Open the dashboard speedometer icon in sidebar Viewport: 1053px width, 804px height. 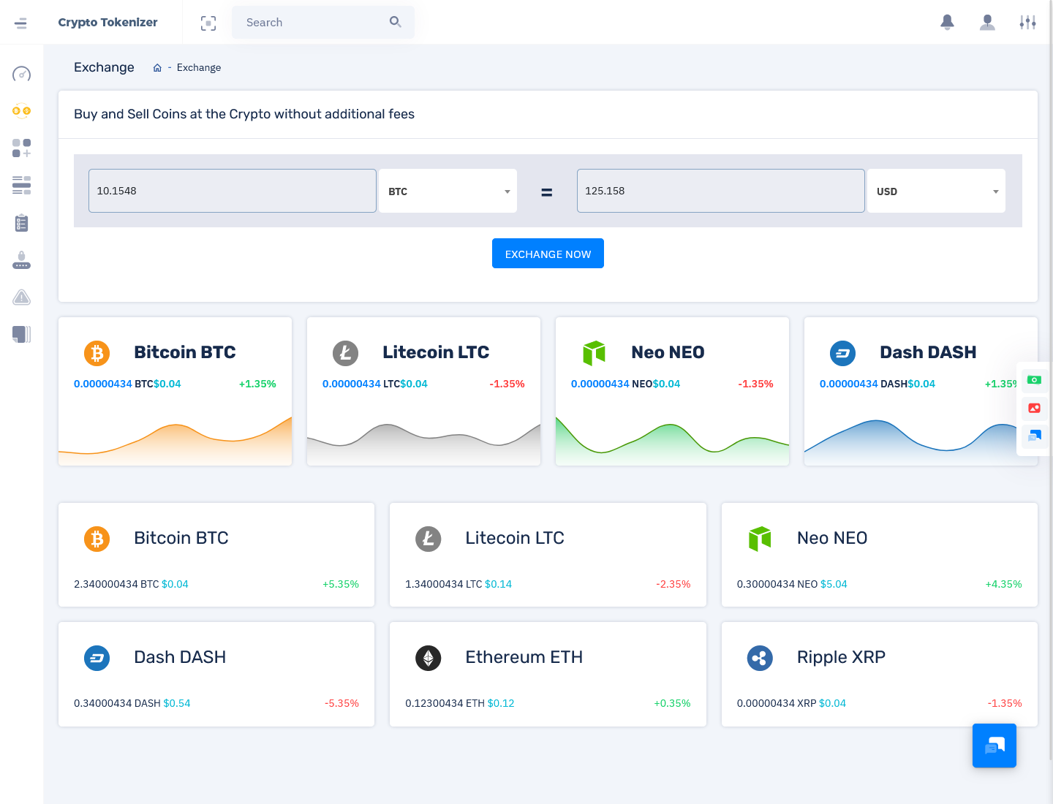[x=21, y=74]
